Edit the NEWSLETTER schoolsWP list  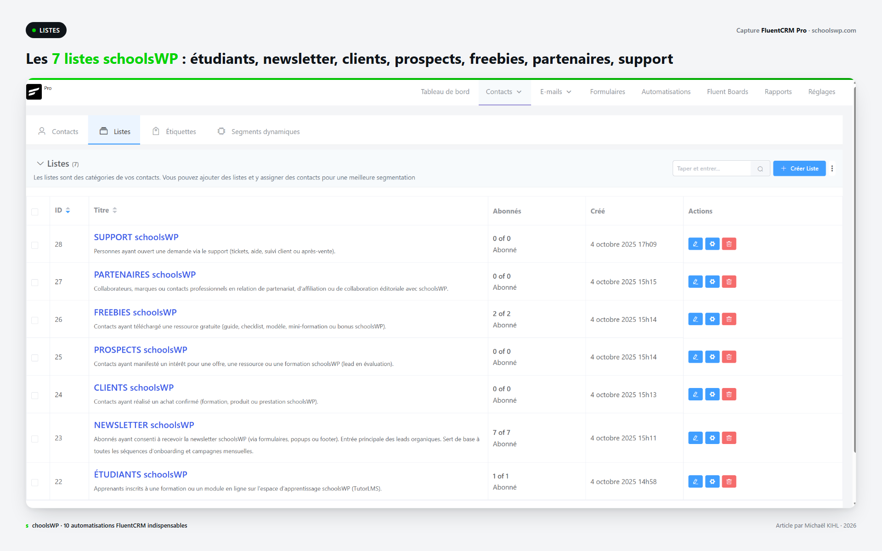click(x=695, y=438)
